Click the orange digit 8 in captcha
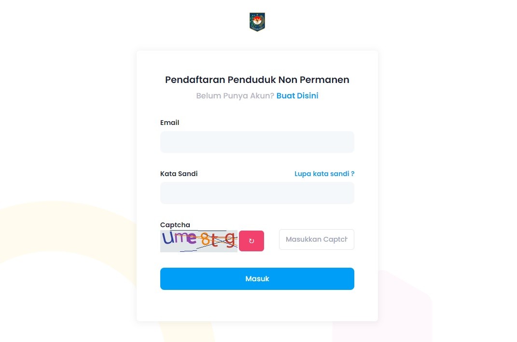517x342 pixels. pos(205,240)
